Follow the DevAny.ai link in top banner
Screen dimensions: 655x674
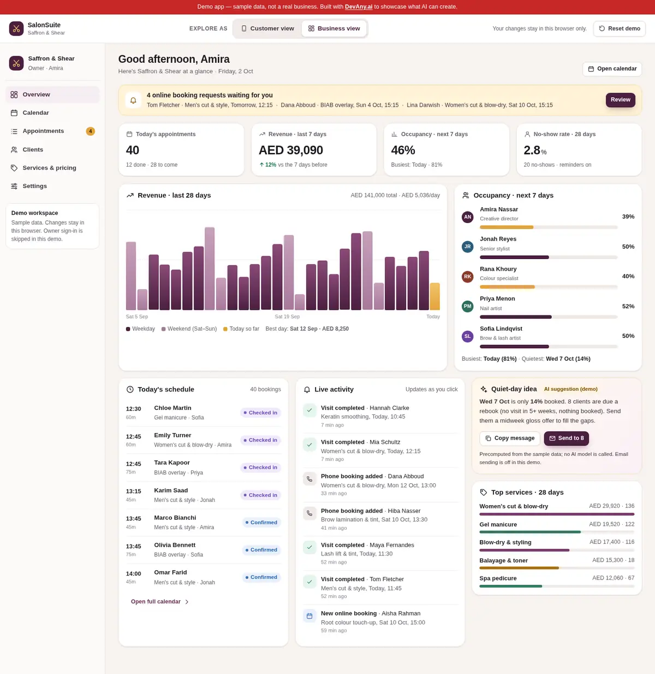pyautogui.click(x=359, y=7)
